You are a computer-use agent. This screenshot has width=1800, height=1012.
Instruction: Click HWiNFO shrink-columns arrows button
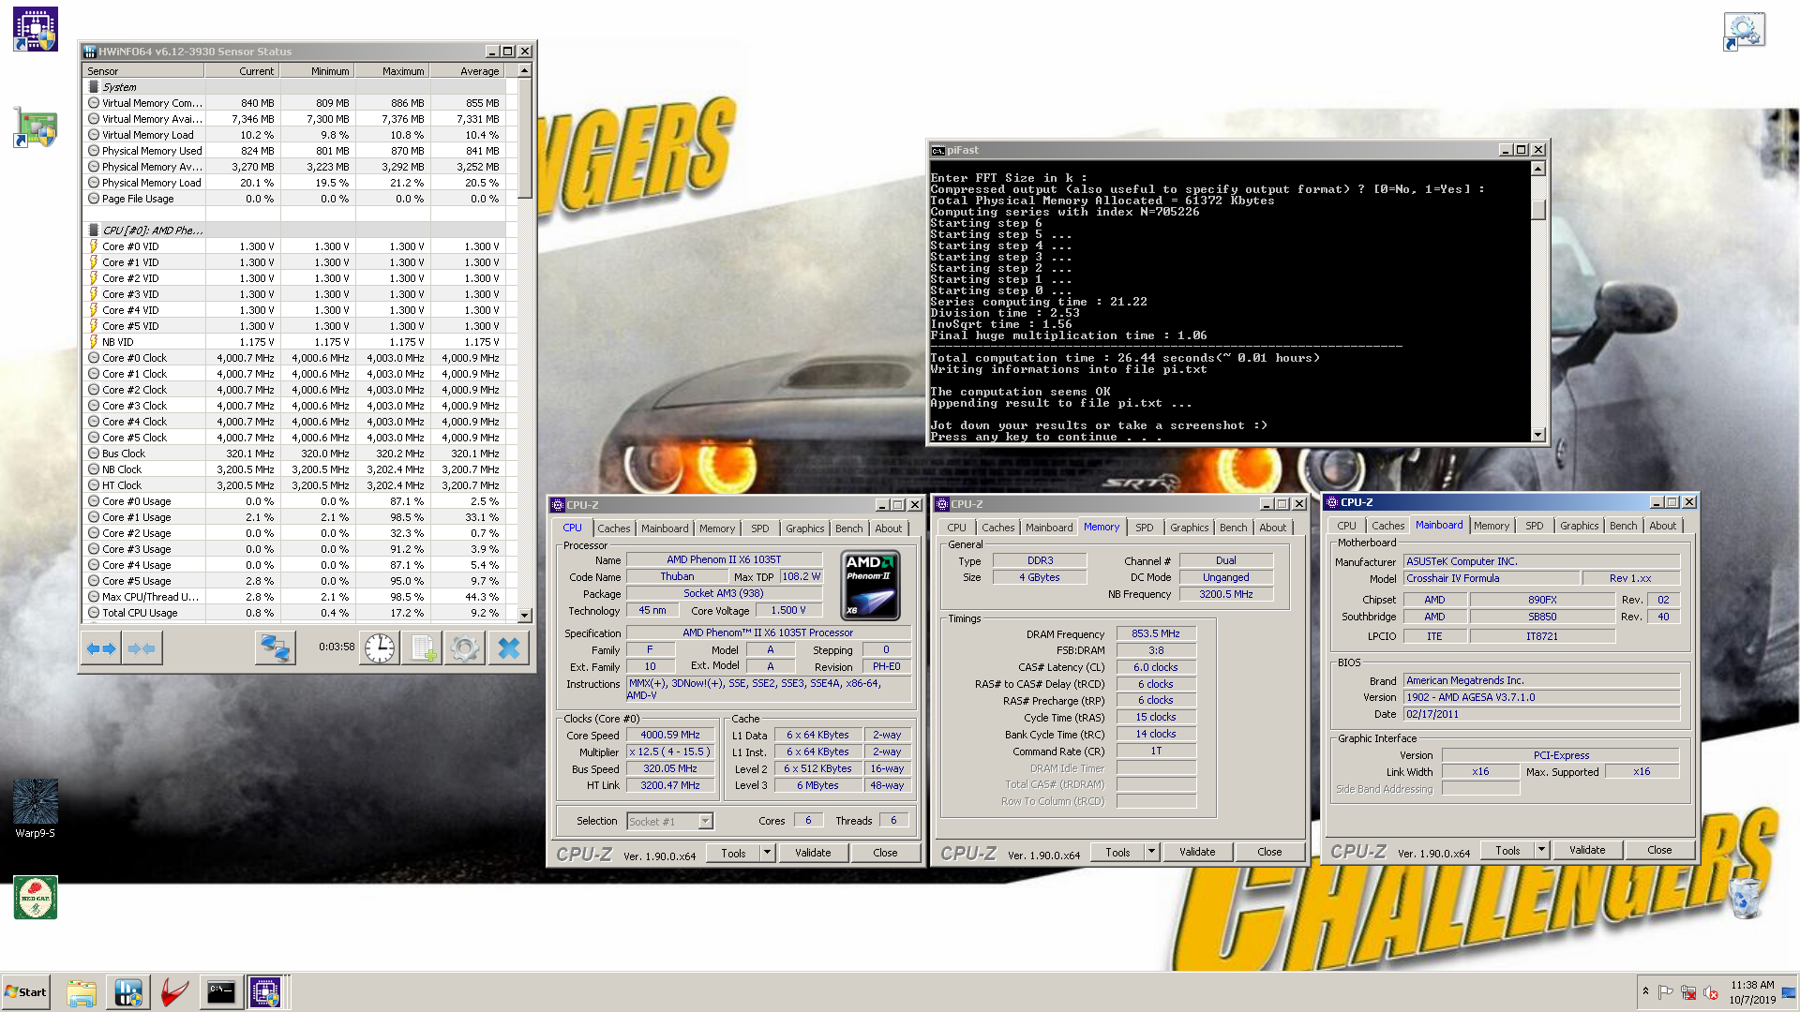142,647
